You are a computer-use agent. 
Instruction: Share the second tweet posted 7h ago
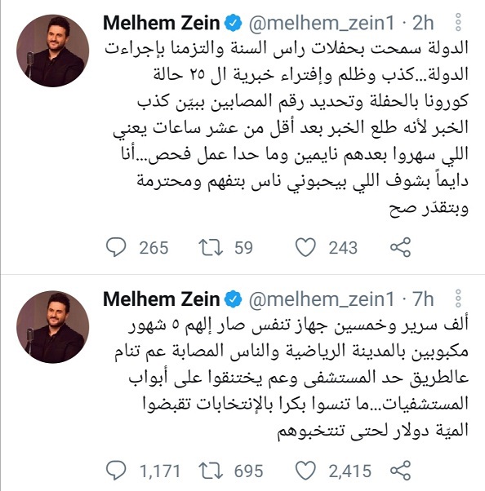click(x=400, y=471)
